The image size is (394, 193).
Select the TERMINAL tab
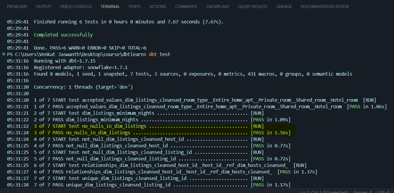click(x=110, y=6)
